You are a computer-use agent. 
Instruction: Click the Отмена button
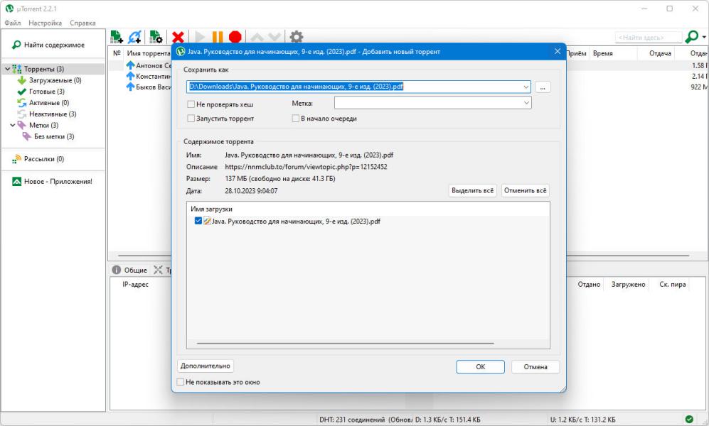[x=535, y=367]
